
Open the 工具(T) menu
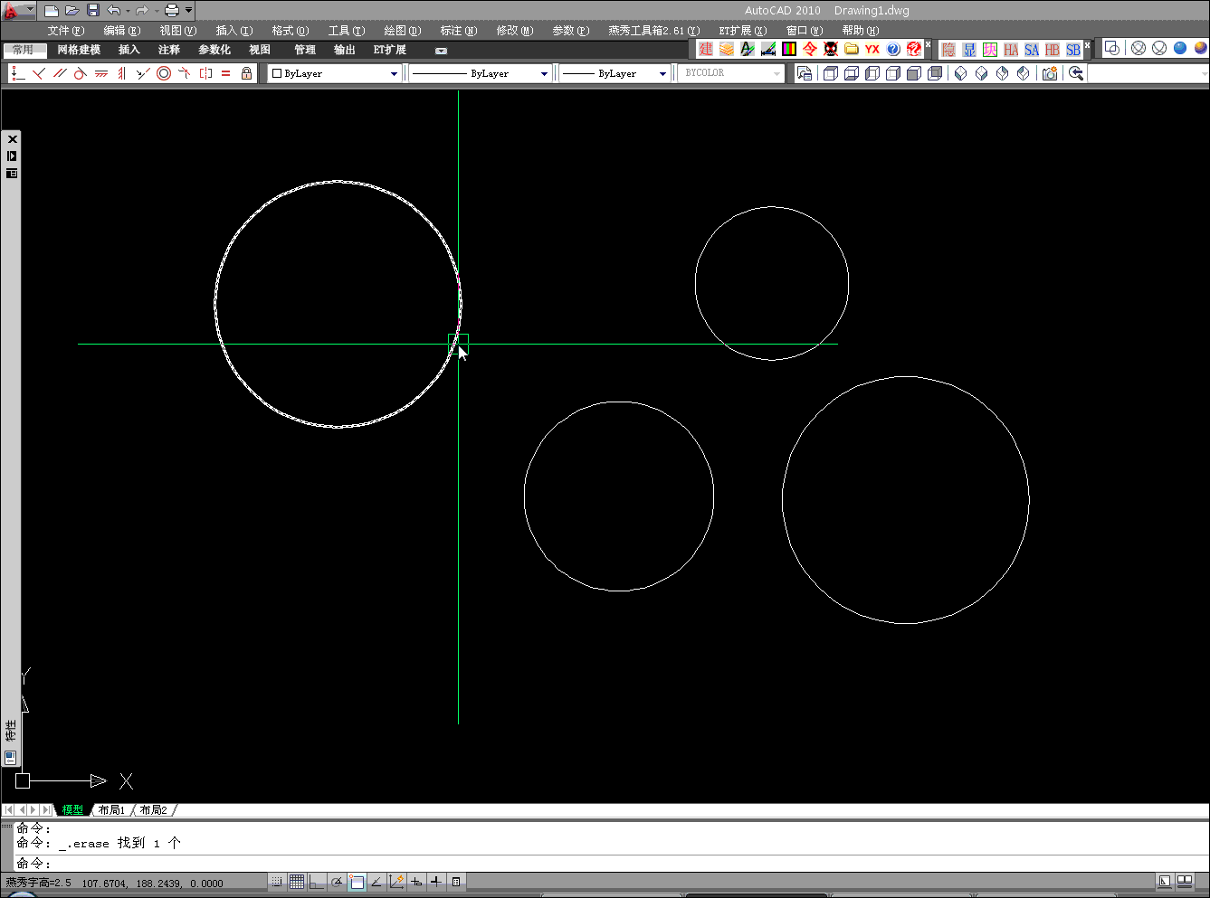[x=347, y=31]
